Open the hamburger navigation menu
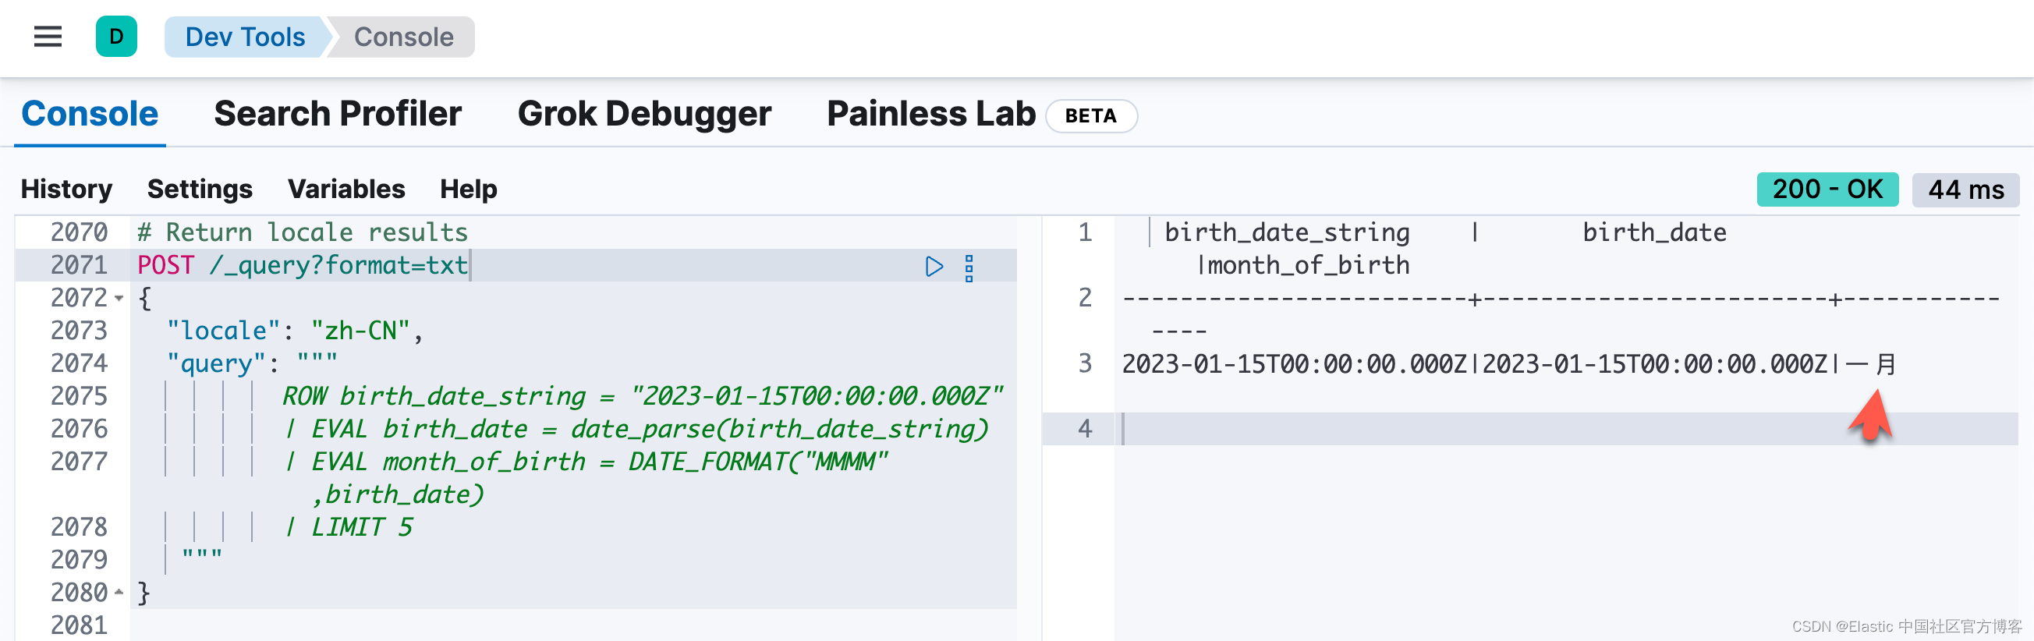 48,37
